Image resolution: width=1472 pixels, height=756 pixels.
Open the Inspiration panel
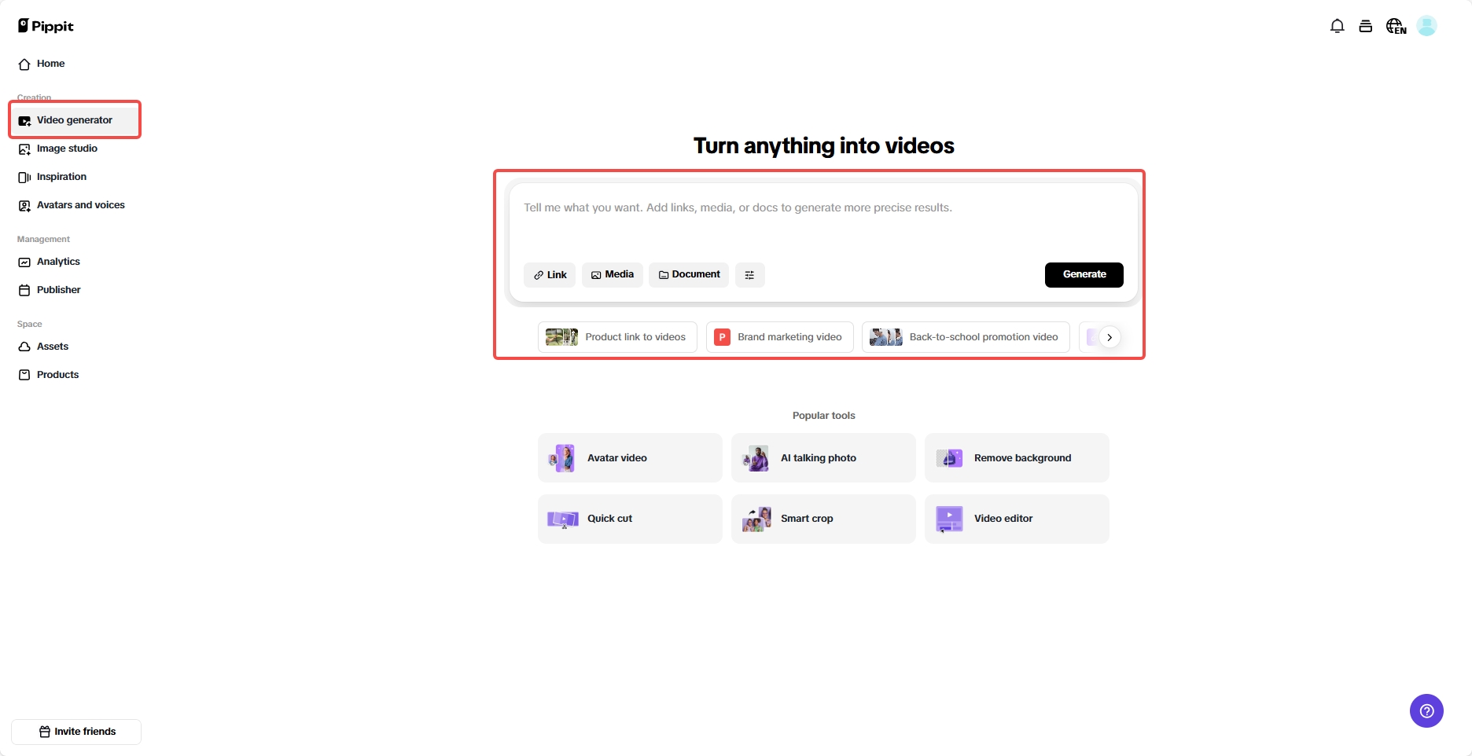pyautogui.click(x=62, y=177)
